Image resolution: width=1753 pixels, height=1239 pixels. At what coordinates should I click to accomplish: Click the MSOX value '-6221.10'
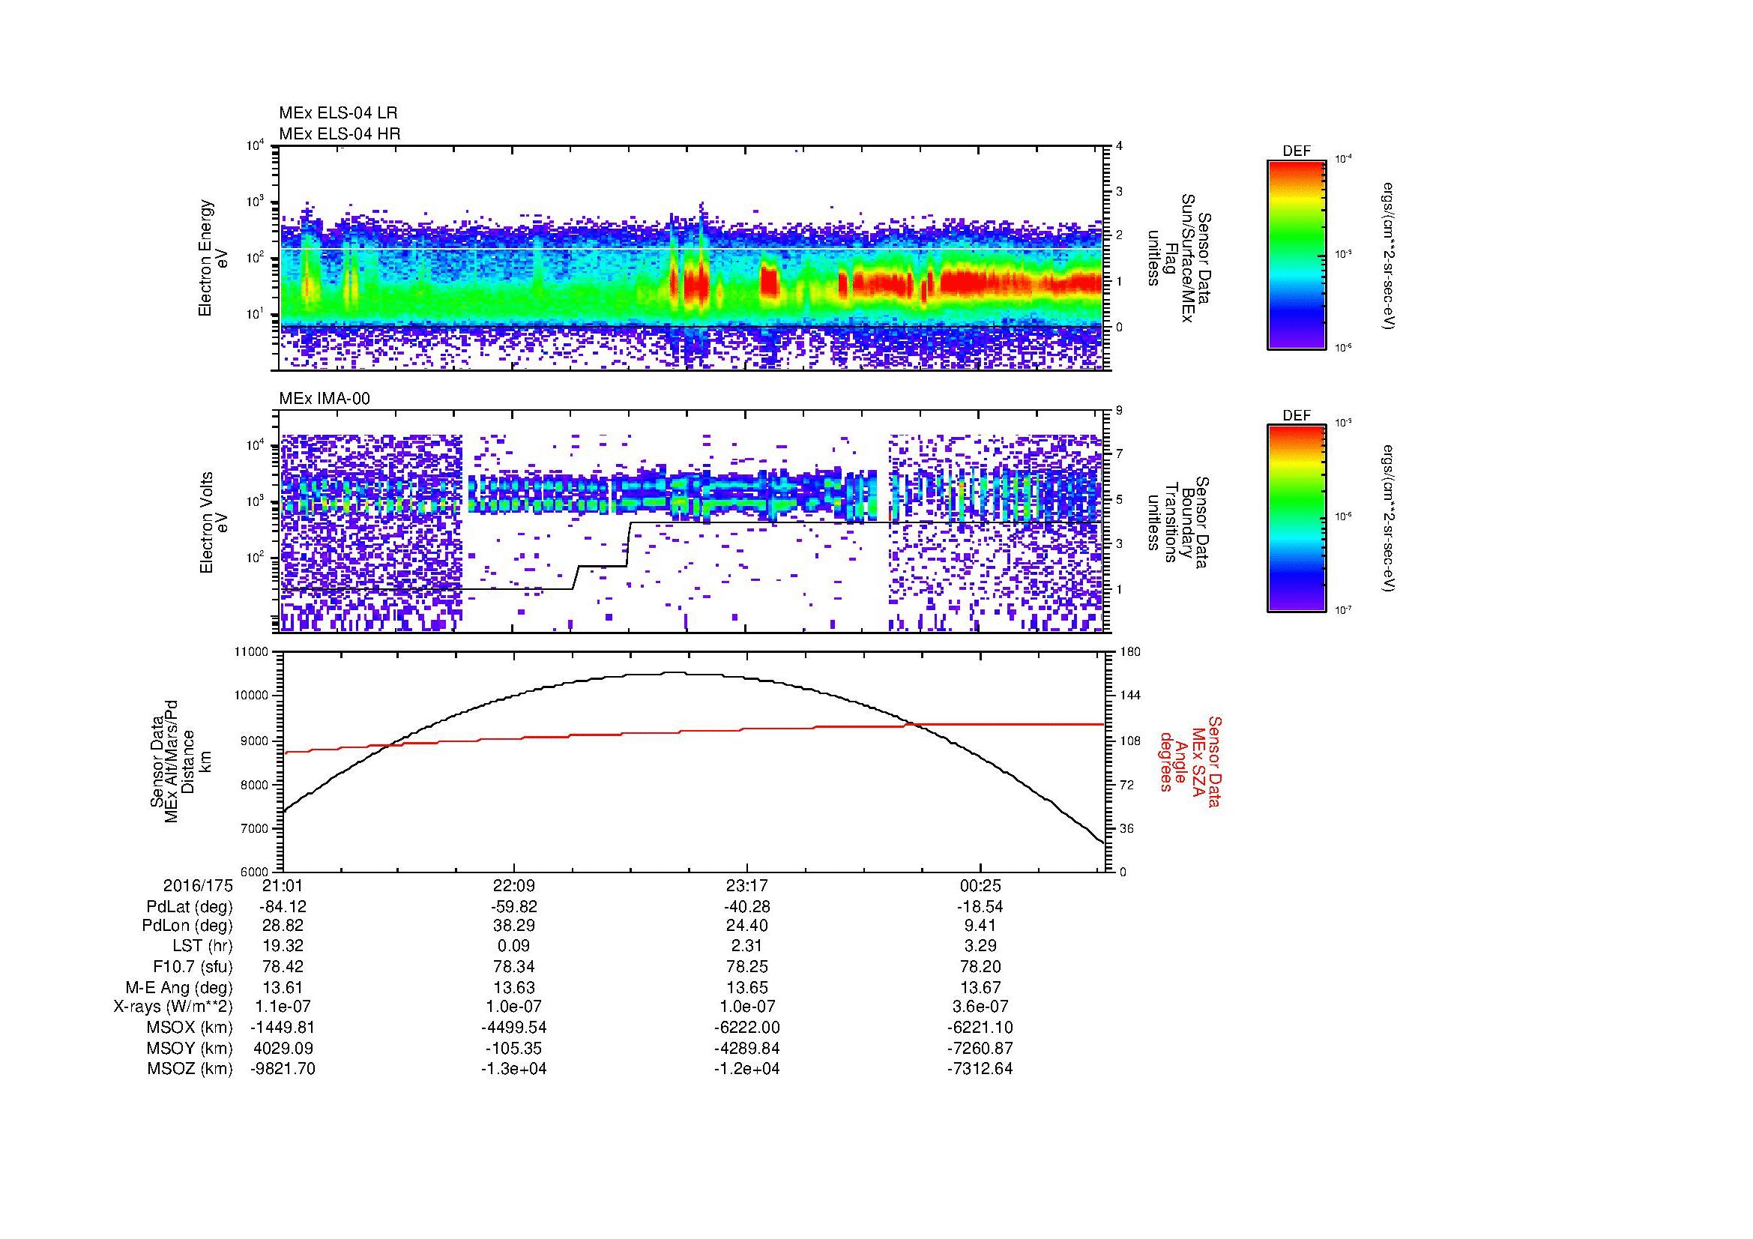pyautogui.click(x=980, y=1028)
